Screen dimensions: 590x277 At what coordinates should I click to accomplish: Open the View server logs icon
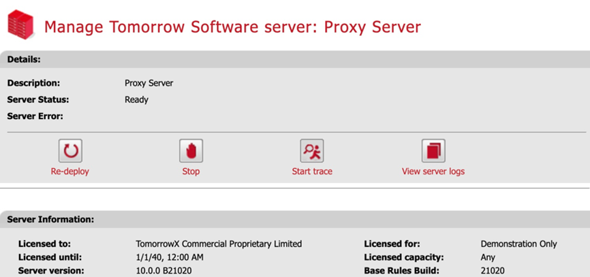(433, 150)
